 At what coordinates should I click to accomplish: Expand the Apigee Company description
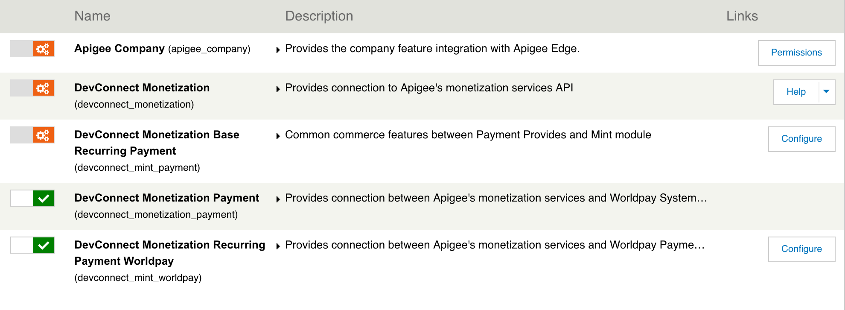(278, 50)
